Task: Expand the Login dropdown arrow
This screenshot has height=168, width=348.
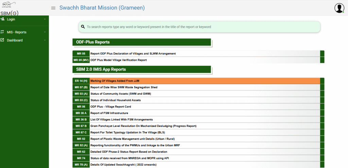Action: [45, 19]
